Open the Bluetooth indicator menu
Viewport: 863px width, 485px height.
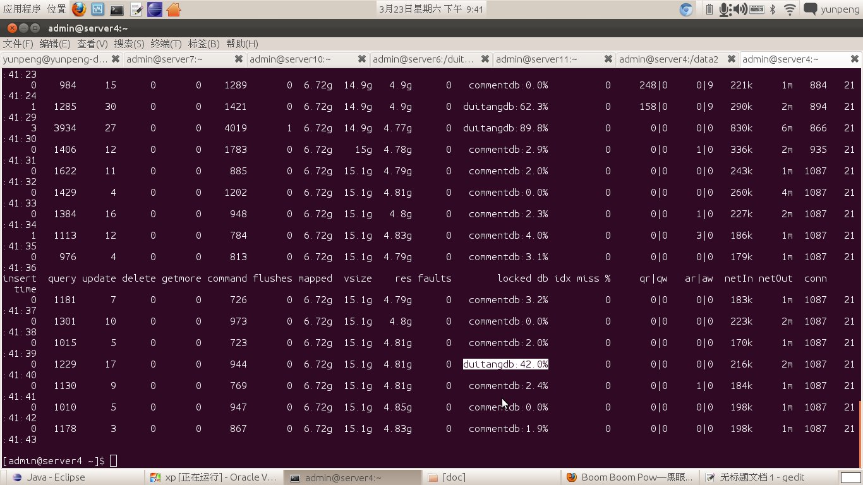pos(772,9)
